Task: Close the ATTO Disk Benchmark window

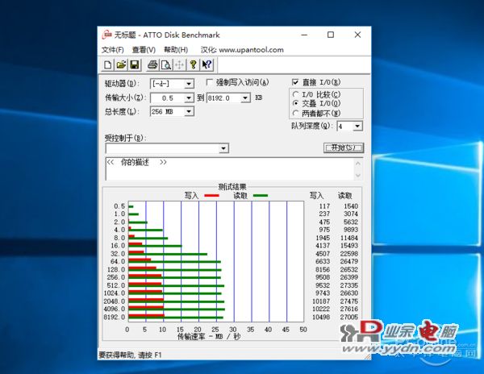Action: tap(357, 35)
